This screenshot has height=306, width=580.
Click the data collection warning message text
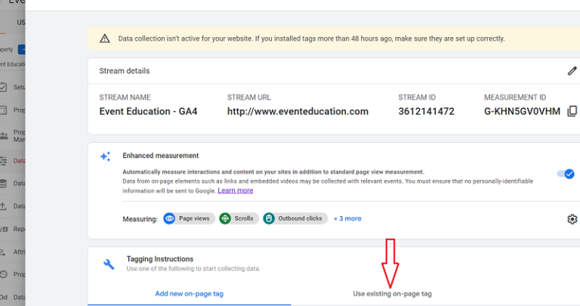coord(311,39)
